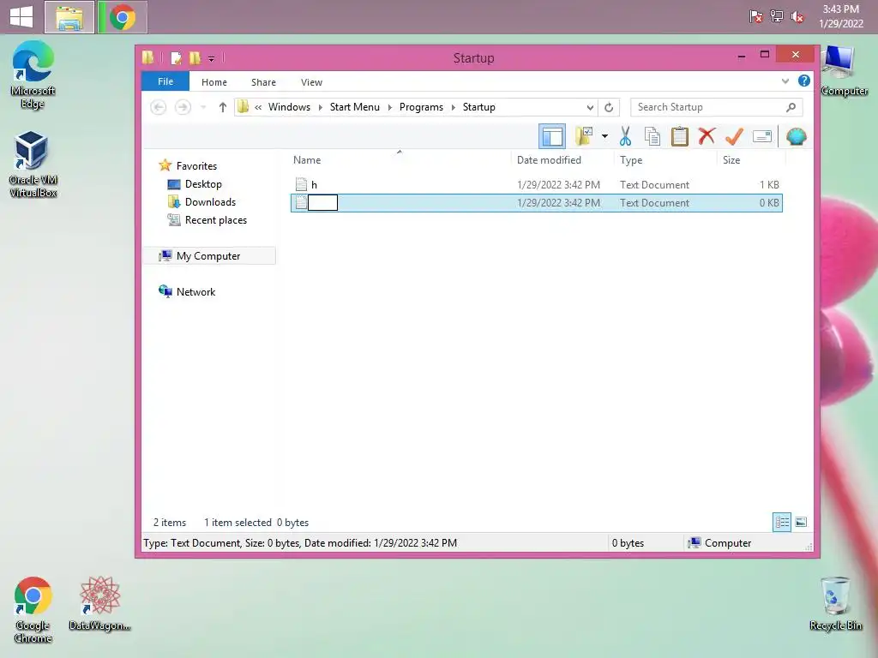The width and height of the screenshot is (878, 658).
Task: Click the Search Startup field
Action: click(x=716, y=107)
